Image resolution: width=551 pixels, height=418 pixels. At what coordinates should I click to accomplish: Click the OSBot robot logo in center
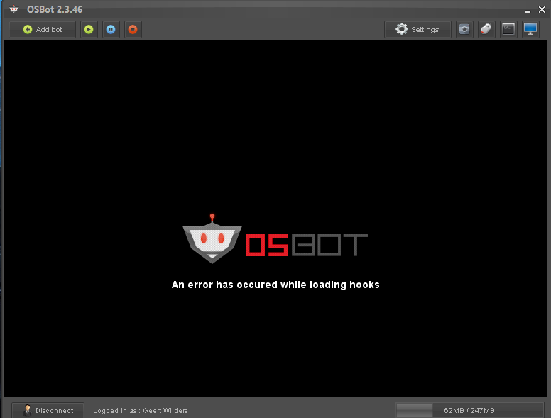tap(212, 239)
